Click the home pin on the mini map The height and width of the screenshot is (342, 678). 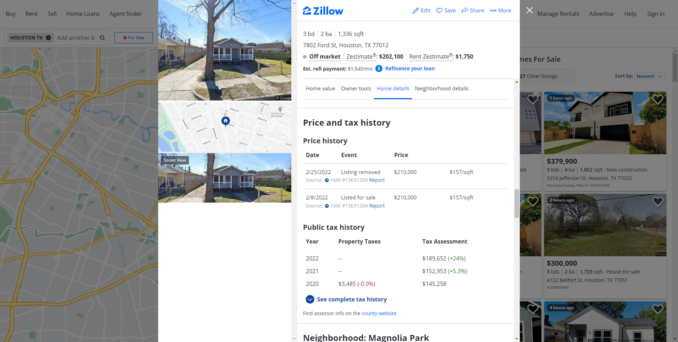coord(225,121)
